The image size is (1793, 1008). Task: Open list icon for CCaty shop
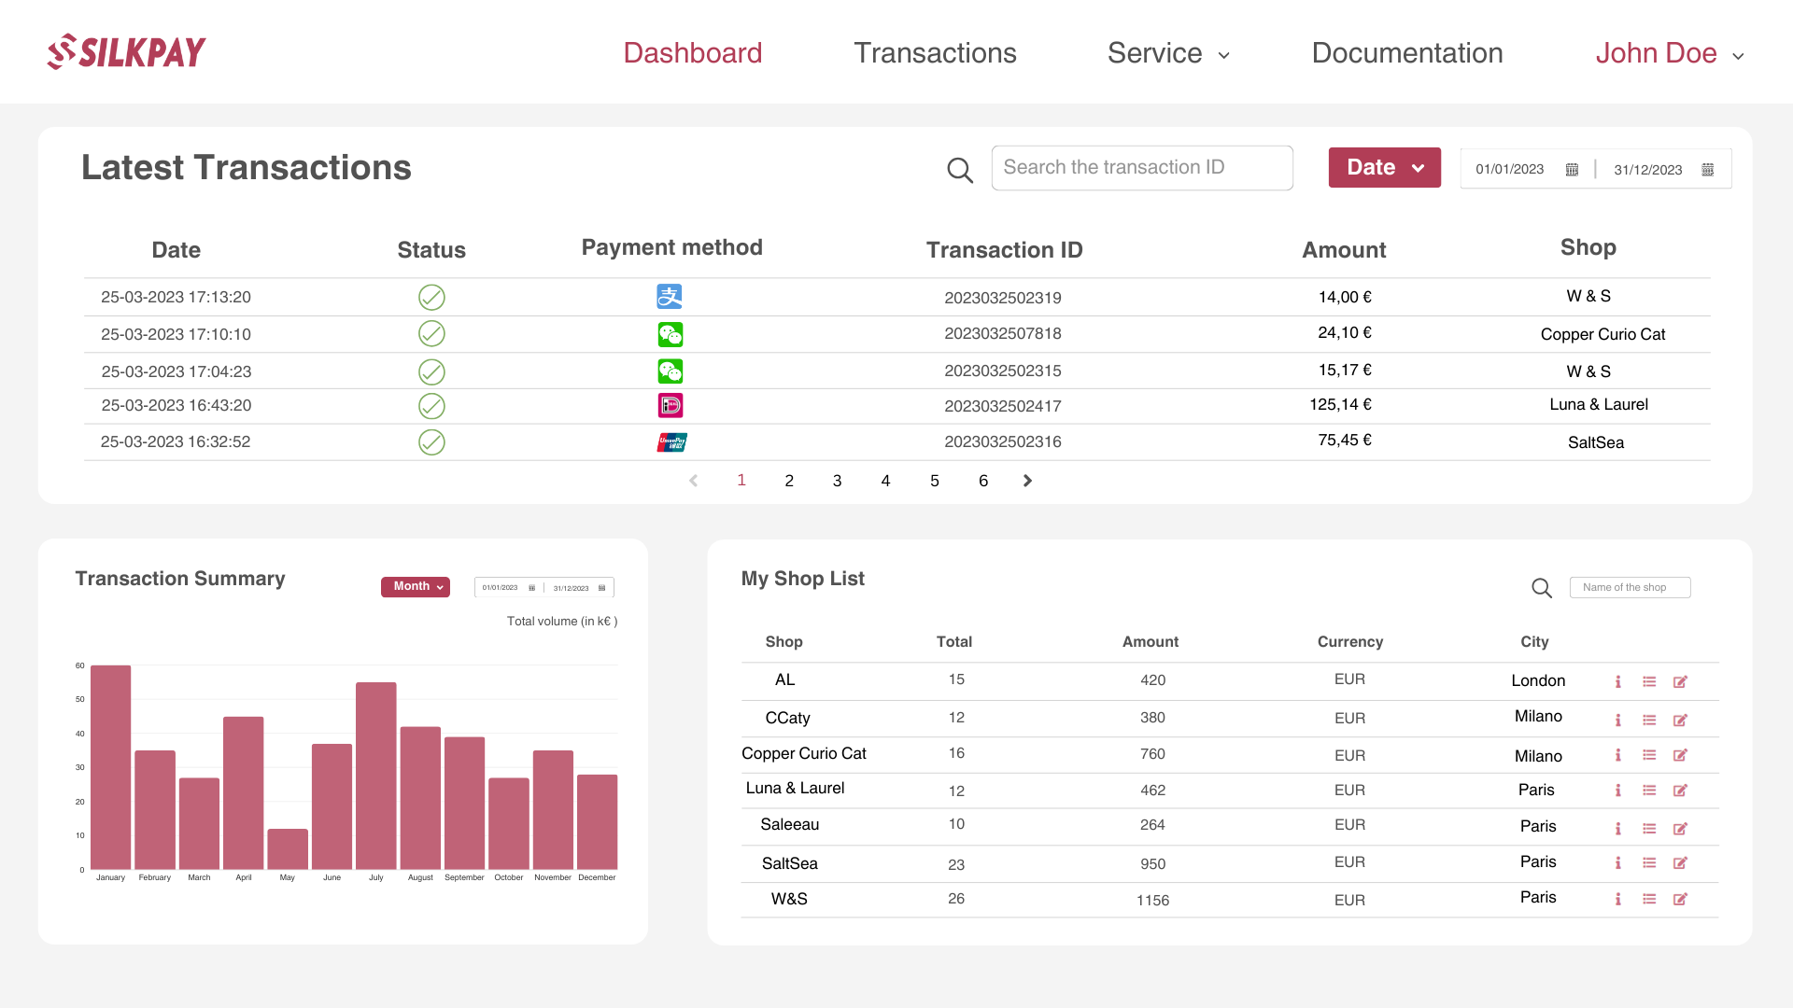[1649, 721]
